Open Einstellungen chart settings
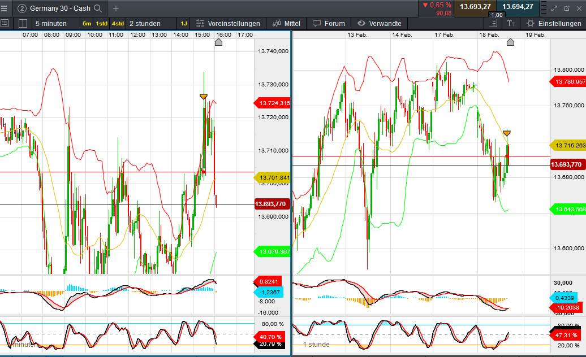Screen dimensions: 586x357 coord(554,24)
